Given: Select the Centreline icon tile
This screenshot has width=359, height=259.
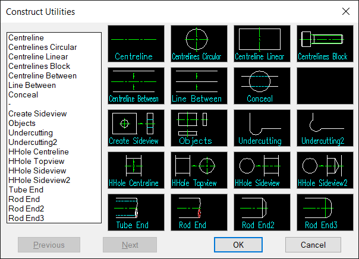Looking at the screenshot, I should pyautogui.click(x=136, y=44).
